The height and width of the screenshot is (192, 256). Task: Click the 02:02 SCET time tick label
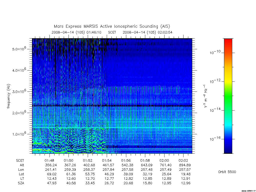click(x=183, y=161)
